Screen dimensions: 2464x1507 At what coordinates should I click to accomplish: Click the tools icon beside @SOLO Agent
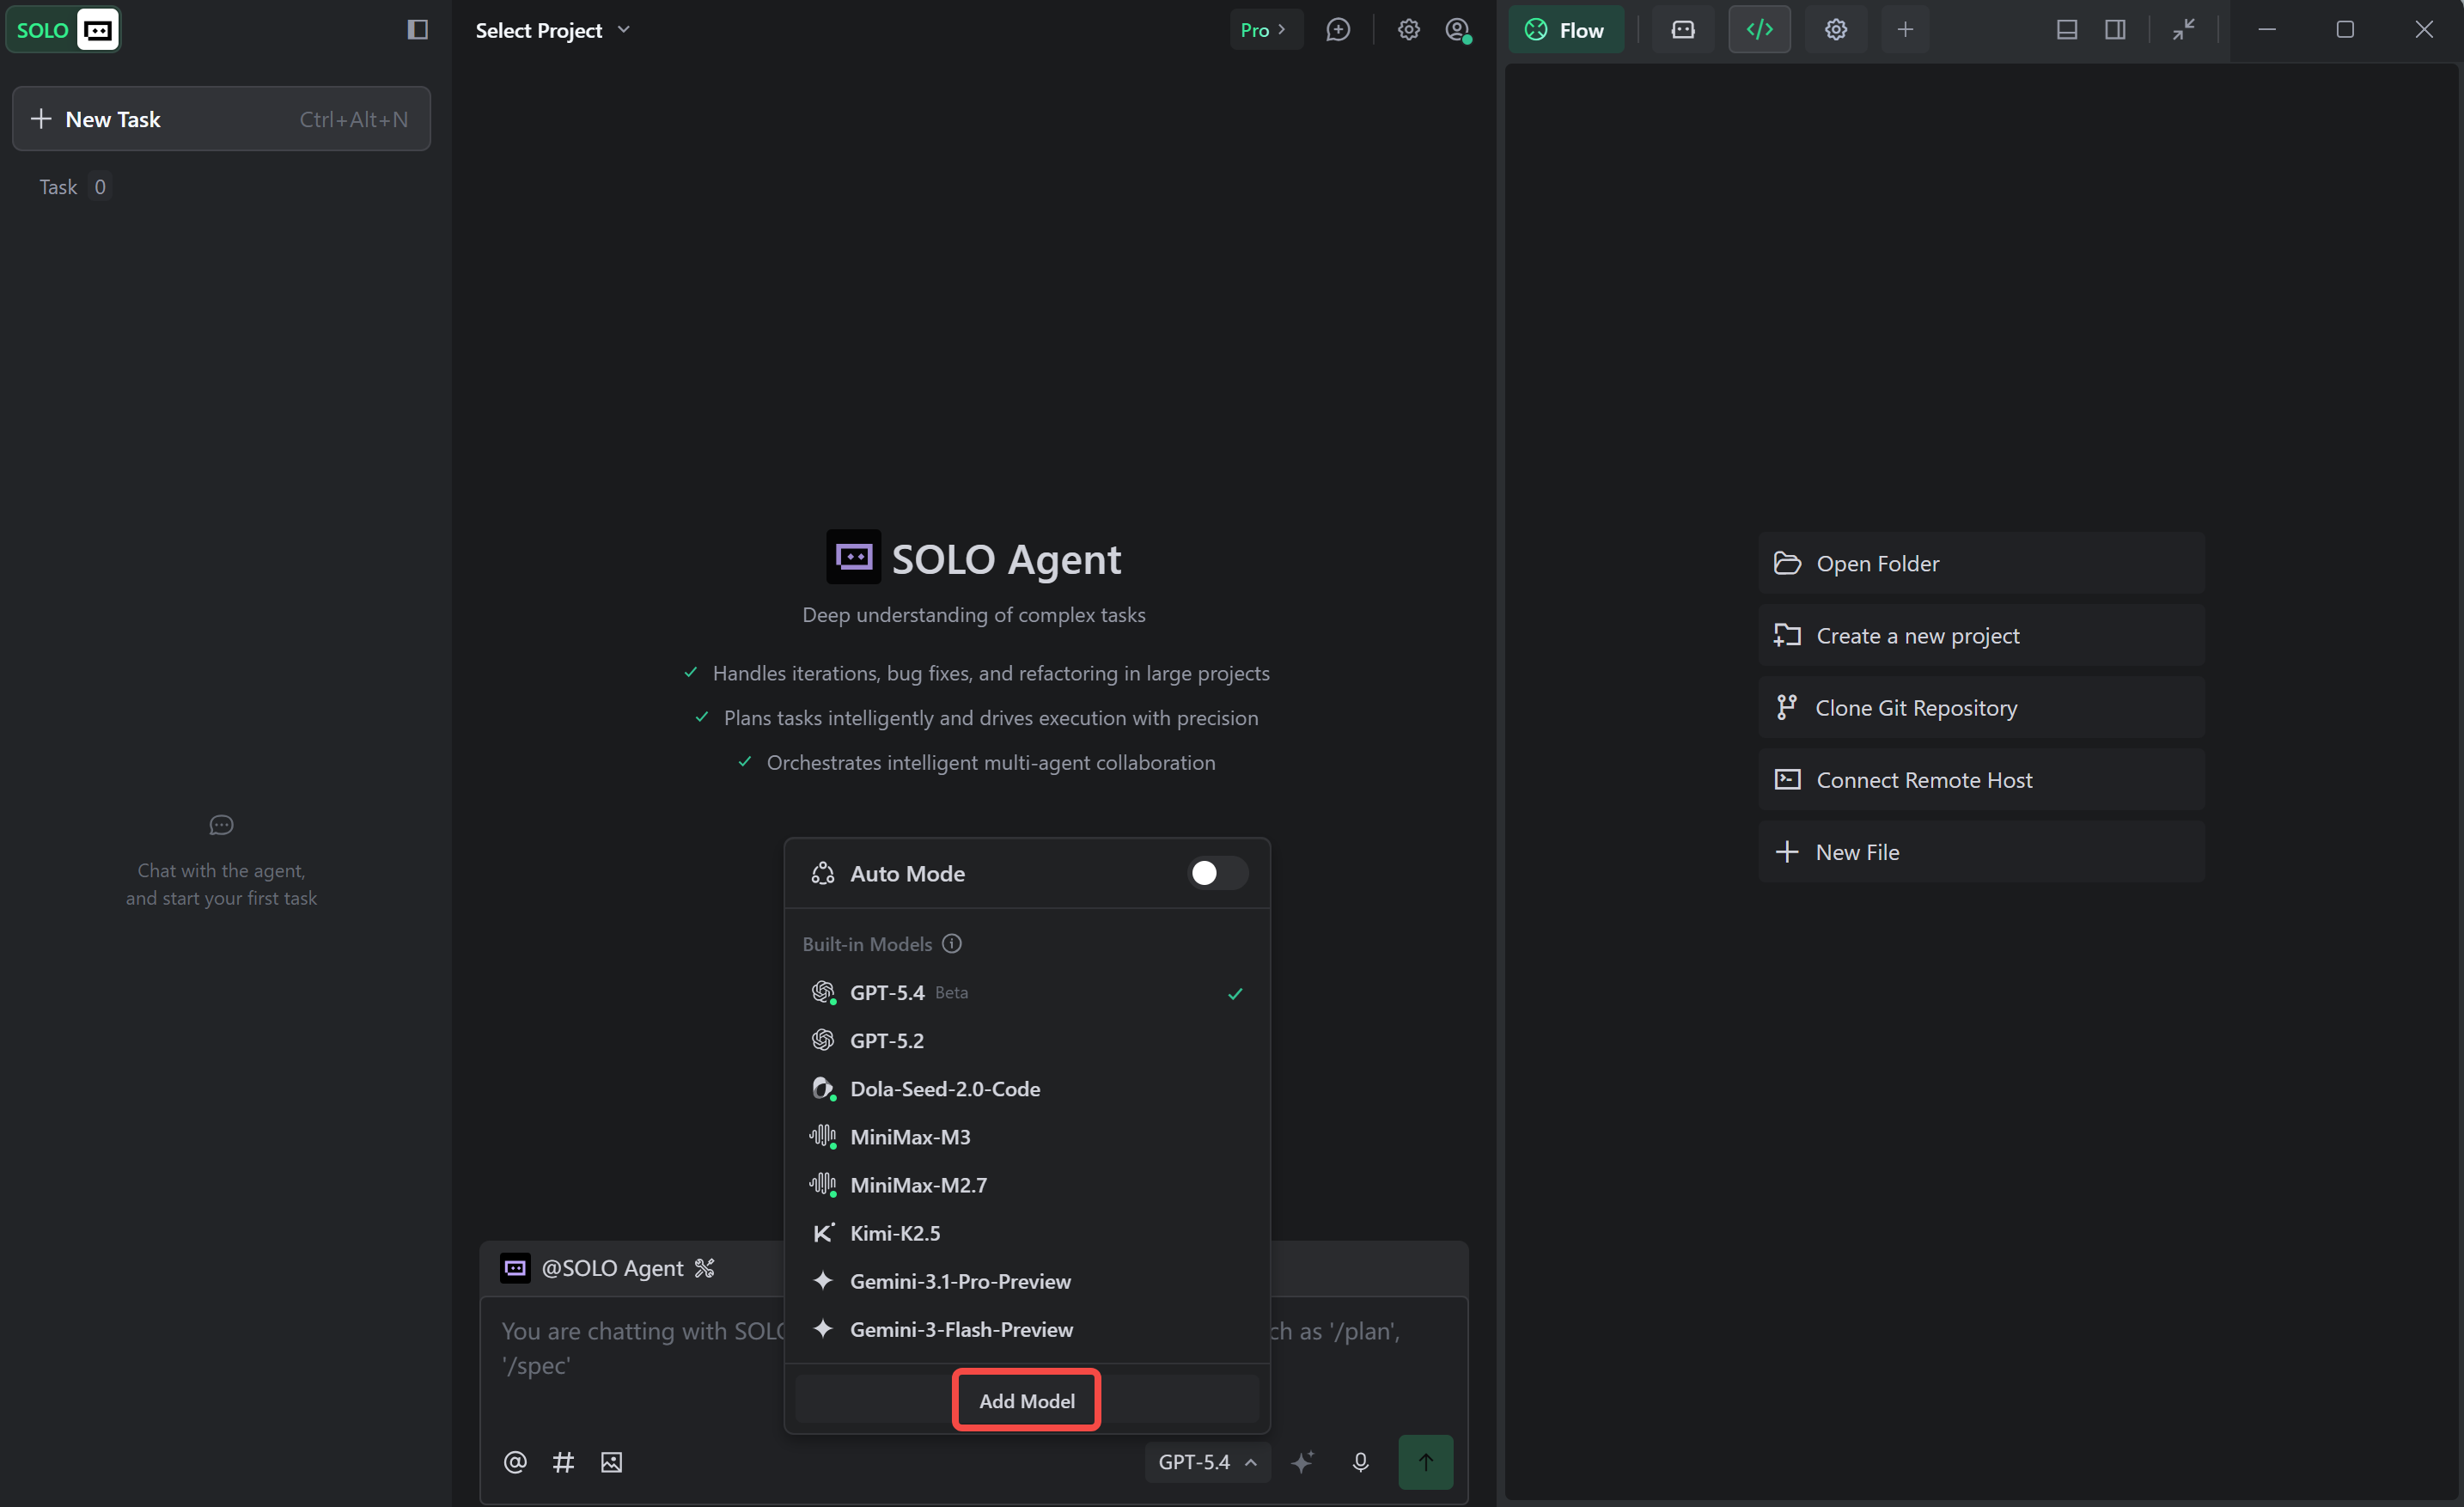[x=705, y=1267]
